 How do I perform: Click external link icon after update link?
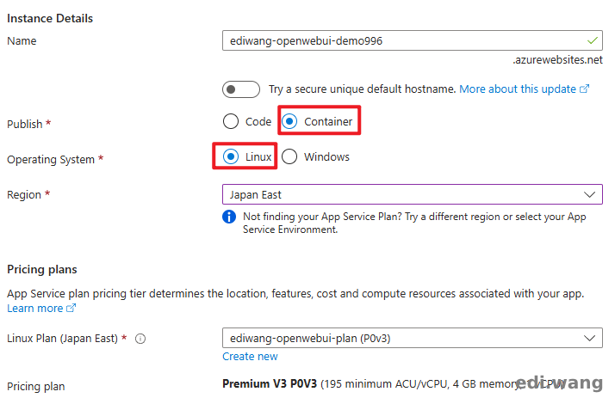pos(585,89)
